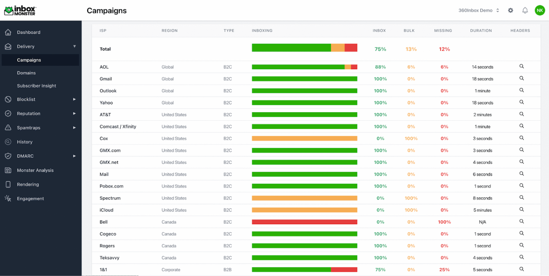549x276 pixels.
Task: Open Monster Analysis section
Action: pyautogui.click(x=35, y=170)
